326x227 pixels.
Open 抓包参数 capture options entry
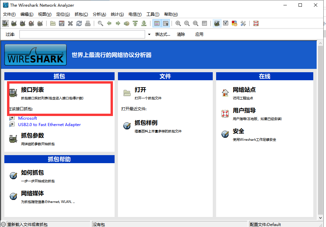point(32,135)
